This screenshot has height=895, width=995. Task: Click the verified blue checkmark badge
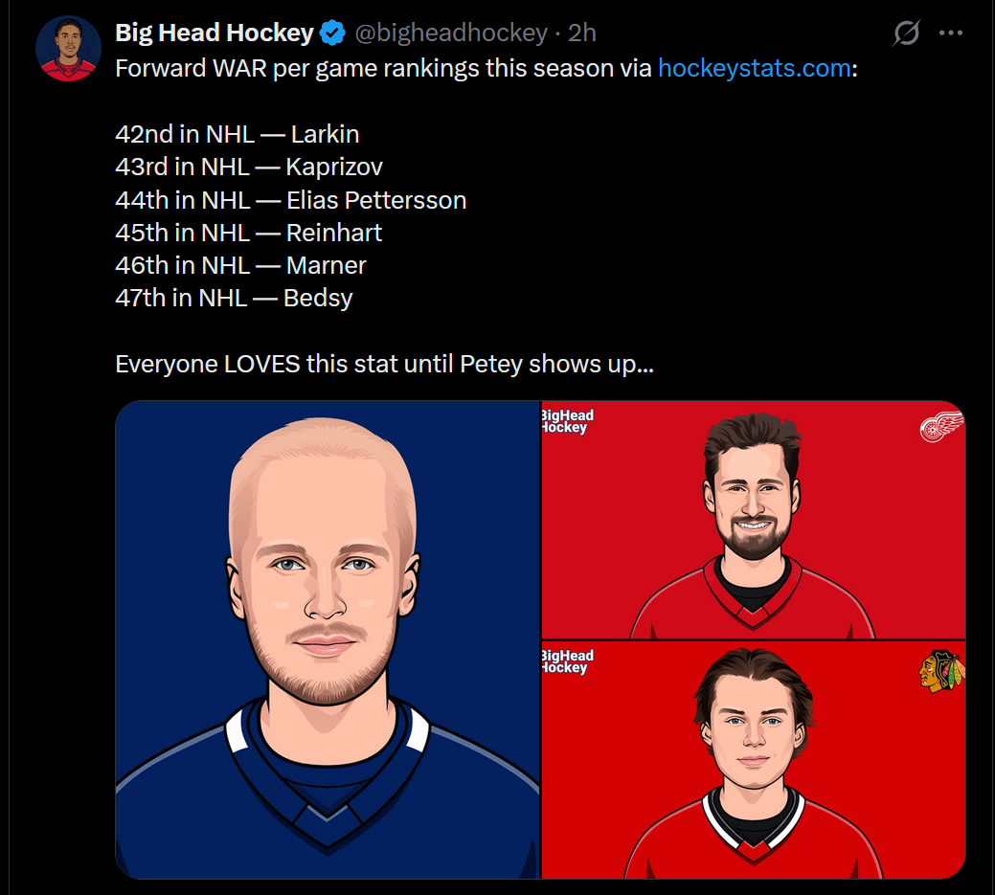331,32
